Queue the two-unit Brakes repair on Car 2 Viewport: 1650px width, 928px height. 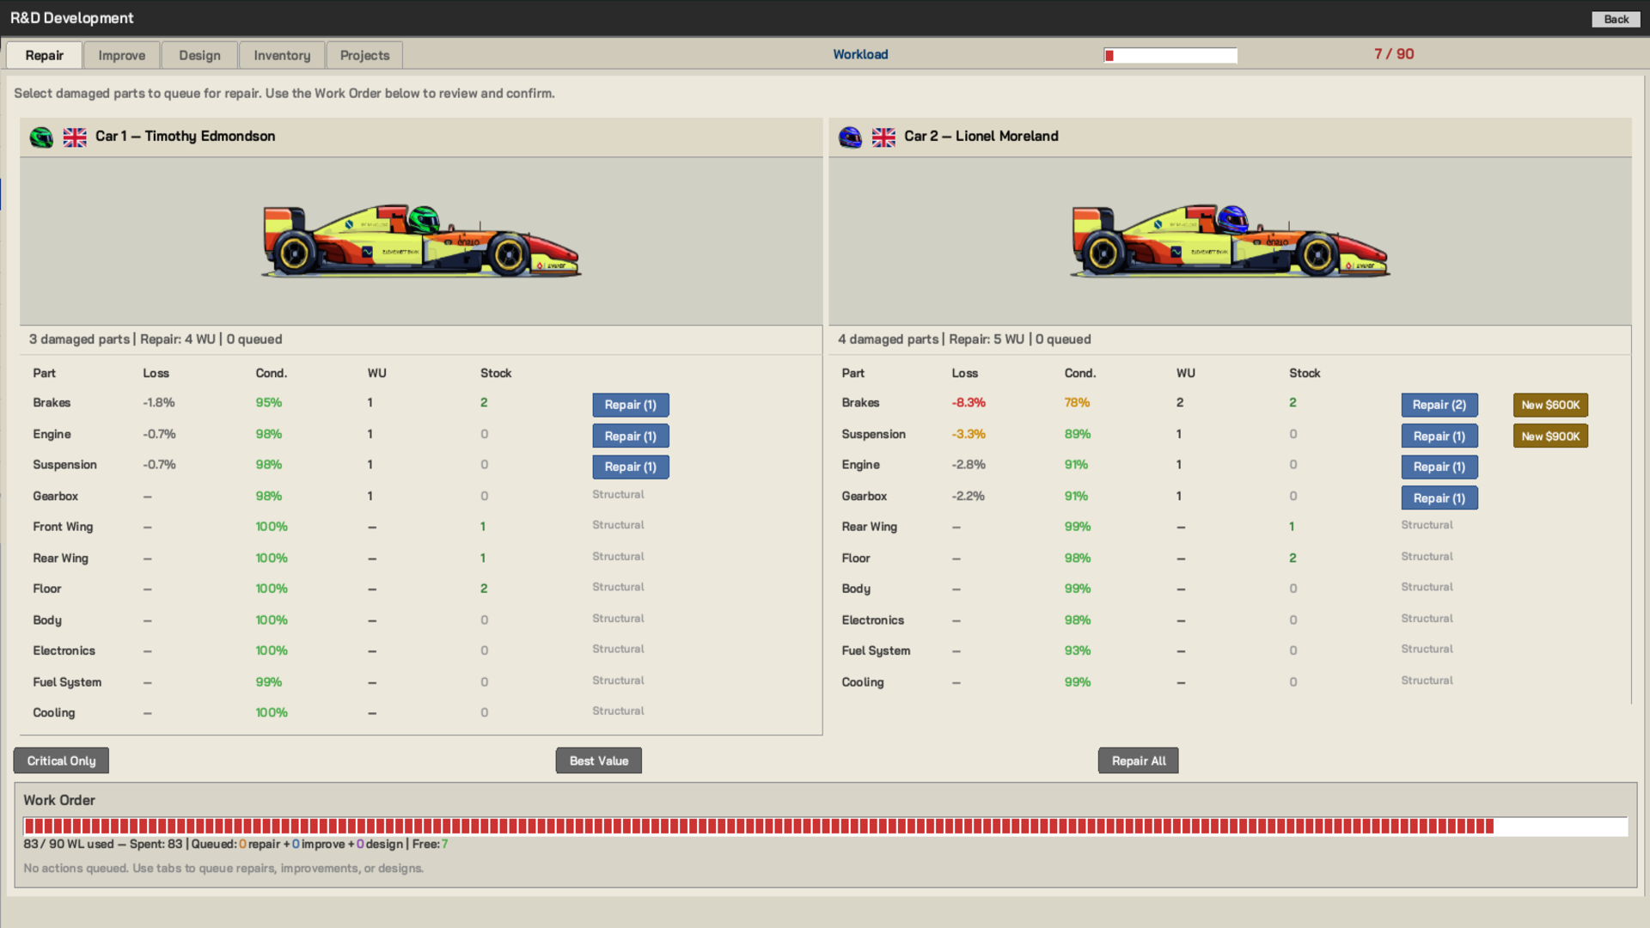click(1439, 405)
